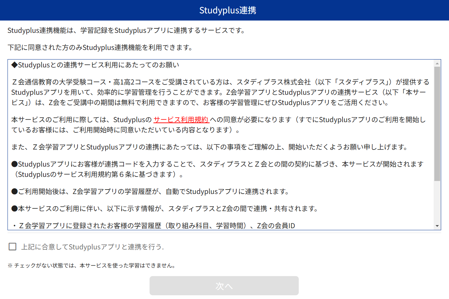
Task: Click the sentence starting Studyplus連携機能は、学習記録を
Action: click(x=126, y=30)
